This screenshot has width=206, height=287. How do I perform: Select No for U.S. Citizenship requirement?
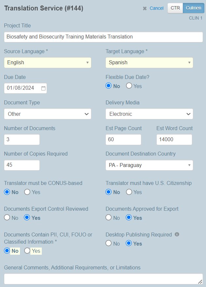(x=108, y=192)
